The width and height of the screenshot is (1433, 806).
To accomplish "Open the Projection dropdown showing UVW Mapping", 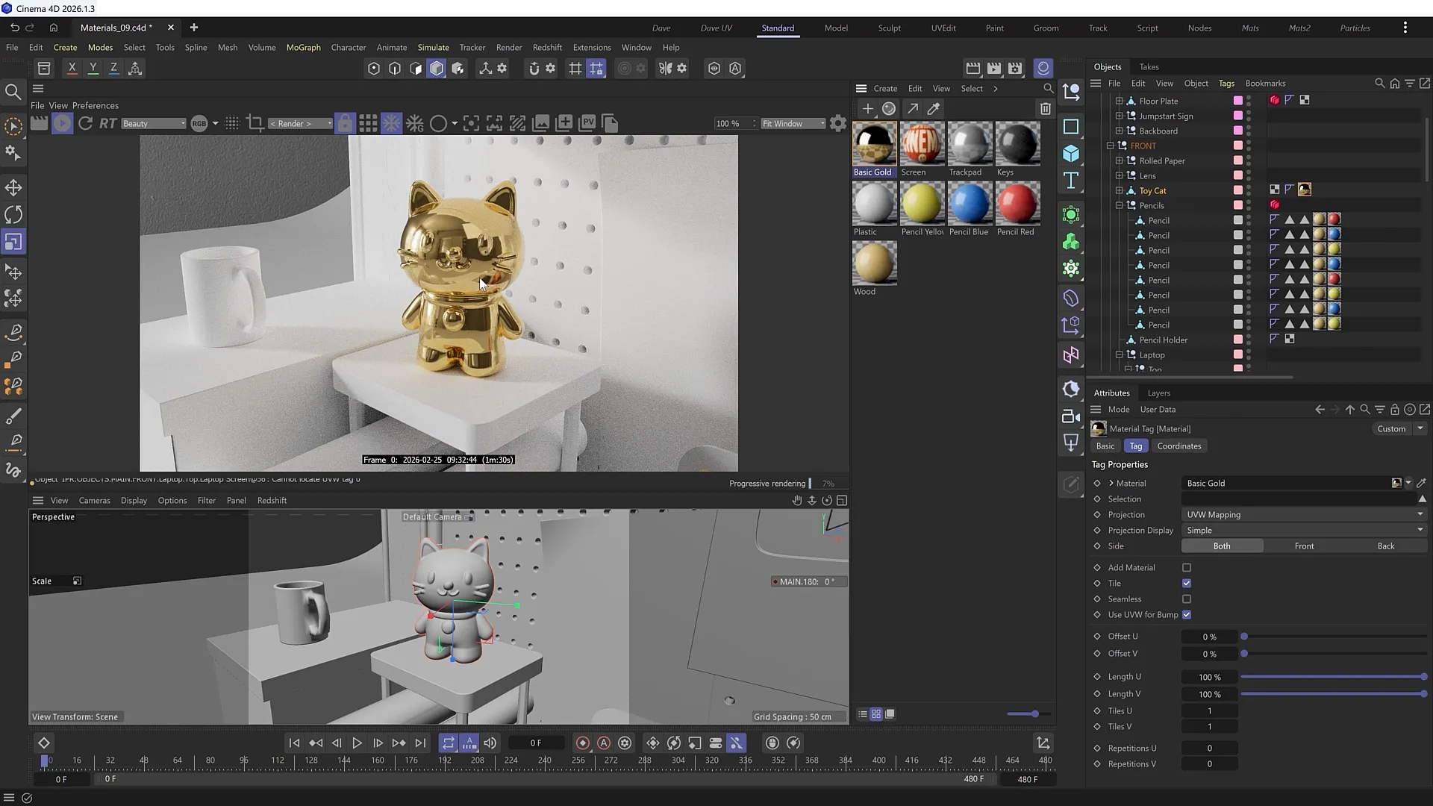I will pyautogui.click(x=1304, y=515).
